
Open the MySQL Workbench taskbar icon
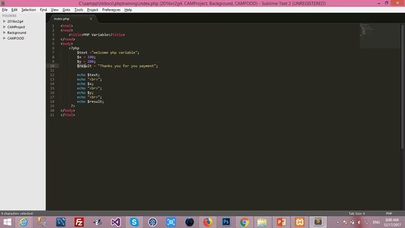(61, 222)
